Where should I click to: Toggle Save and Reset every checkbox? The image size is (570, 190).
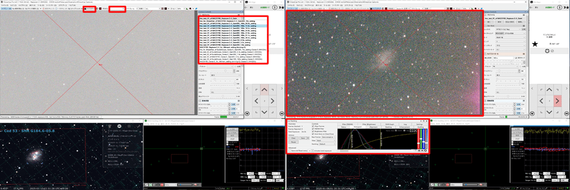290,151
